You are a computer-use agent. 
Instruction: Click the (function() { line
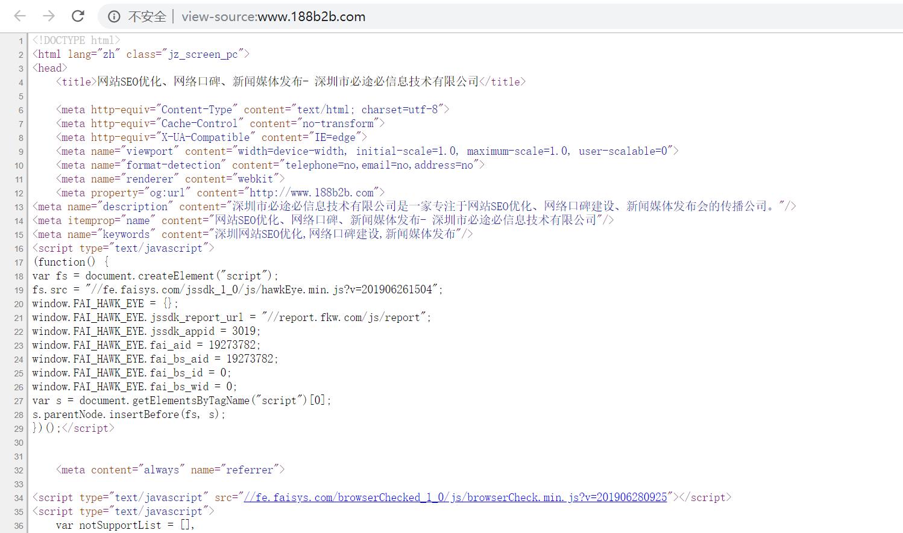(x=71, y=262)
